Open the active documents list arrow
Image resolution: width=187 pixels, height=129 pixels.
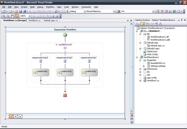(x=128, y=21)
